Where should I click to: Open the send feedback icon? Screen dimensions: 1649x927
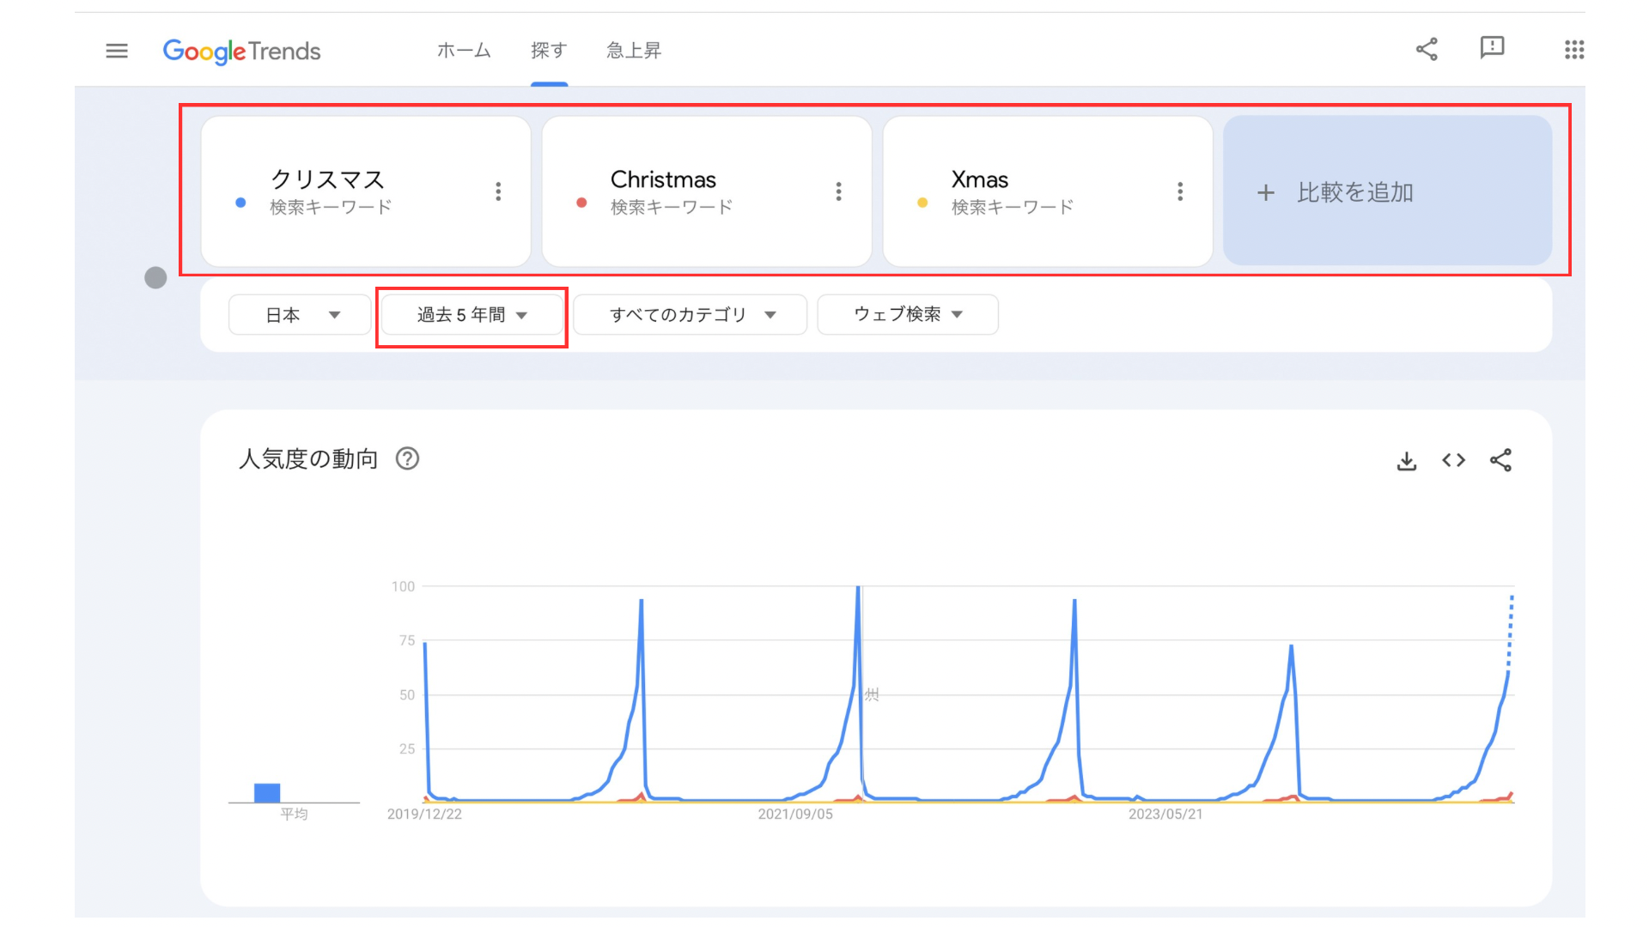tap(1492, 48)
